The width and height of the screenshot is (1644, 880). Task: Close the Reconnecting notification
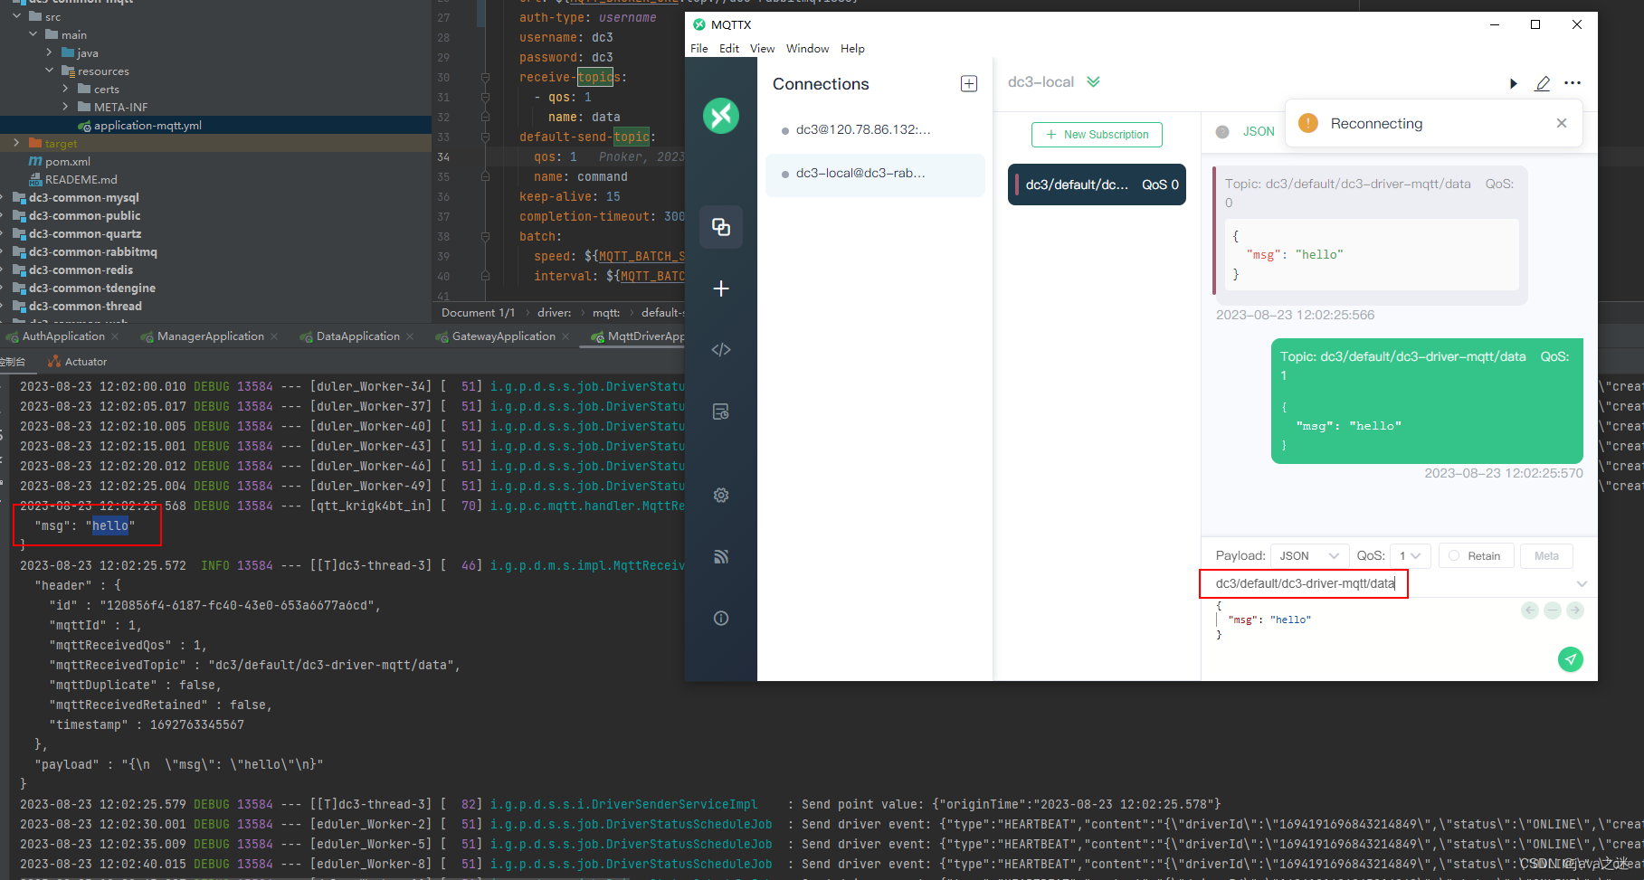tap(1562, 123)
